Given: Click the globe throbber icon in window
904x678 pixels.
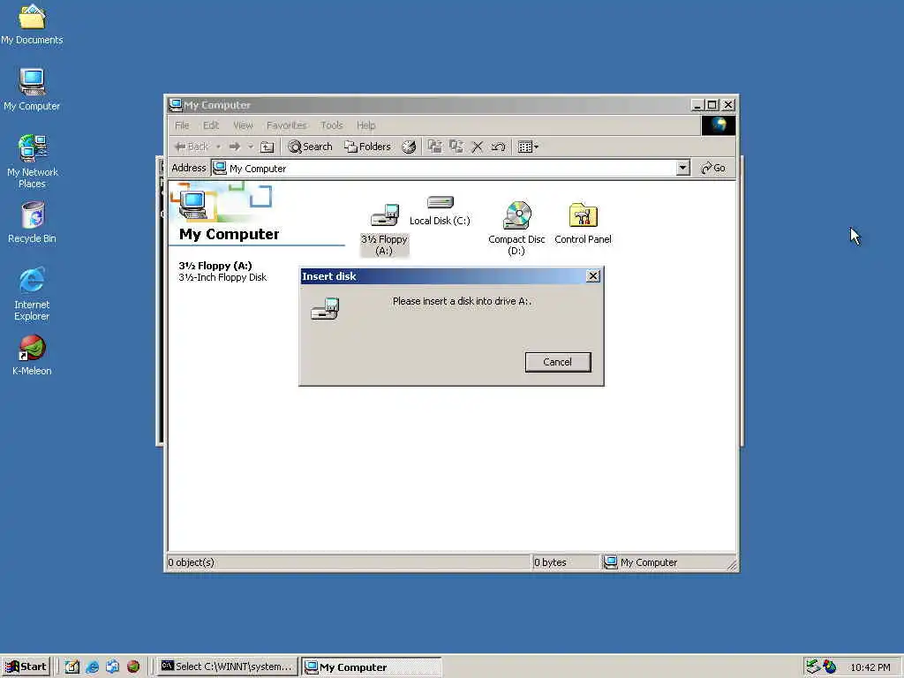Looking at the screenshot, I should coord(718,125).
